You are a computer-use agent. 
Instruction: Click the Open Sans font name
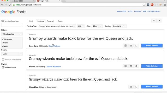(x=33, y=46)
